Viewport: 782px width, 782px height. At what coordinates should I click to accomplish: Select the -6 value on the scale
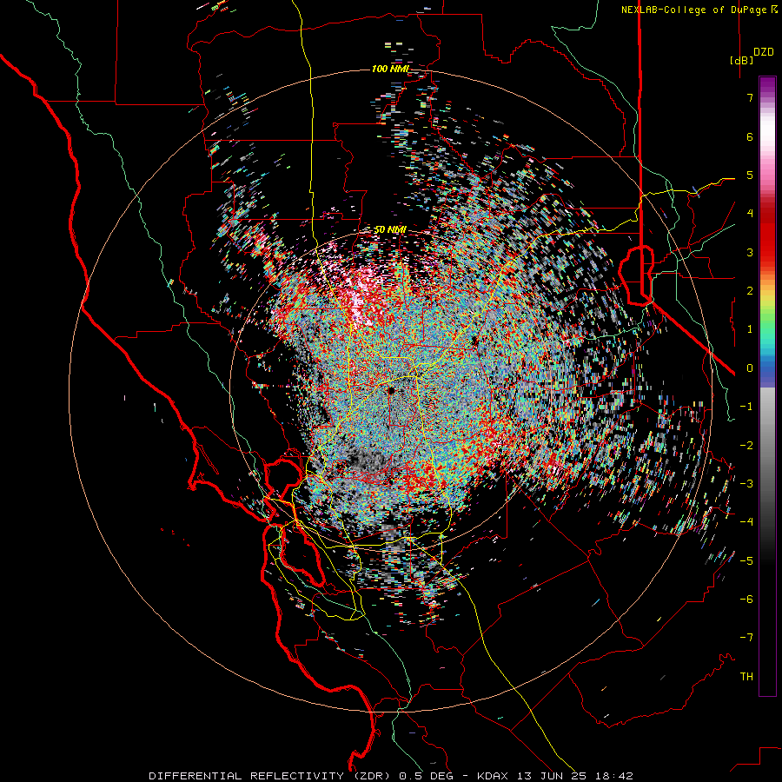[x=746, y=600]
